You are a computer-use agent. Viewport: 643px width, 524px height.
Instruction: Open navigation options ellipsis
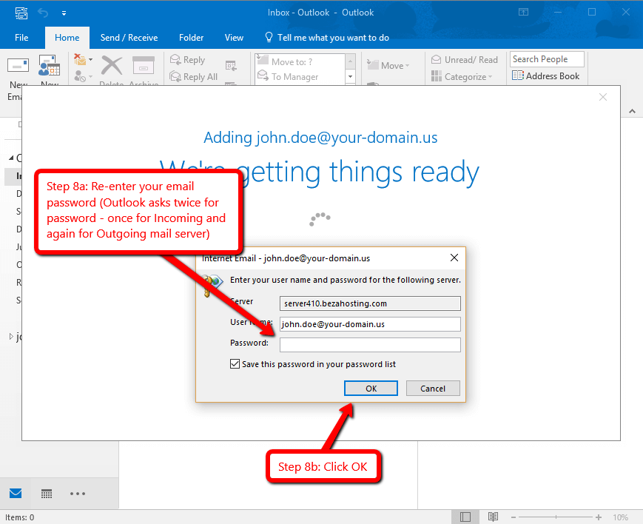(x=78, y=494)
